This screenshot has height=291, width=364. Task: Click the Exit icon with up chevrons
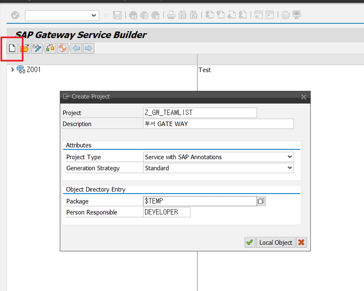point(144,15)
